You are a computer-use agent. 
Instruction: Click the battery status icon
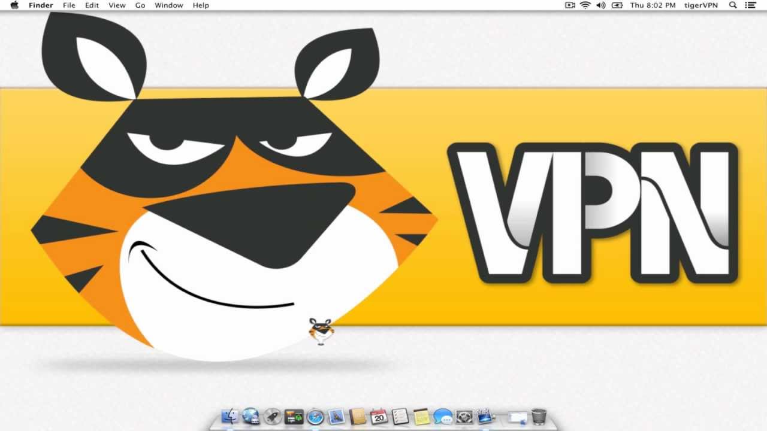[617, 5]
